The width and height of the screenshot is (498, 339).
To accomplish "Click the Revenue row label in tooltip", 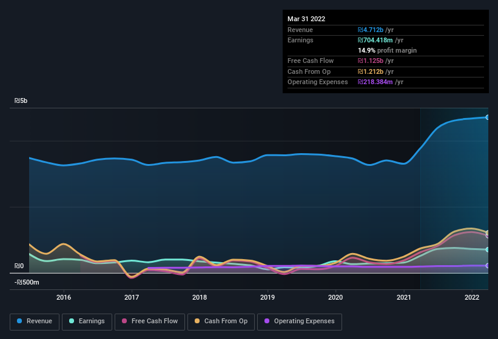I will point(300,30).
